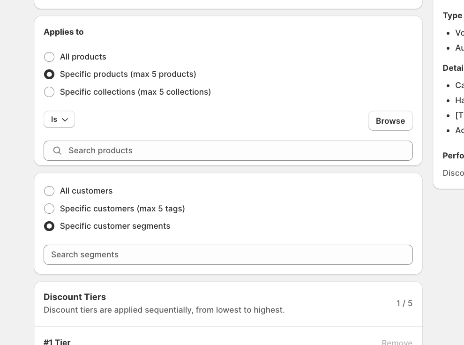This screenshot has height=345, width=464.
Task: Open the Is condition dropdown
Action: pos(59,120)
